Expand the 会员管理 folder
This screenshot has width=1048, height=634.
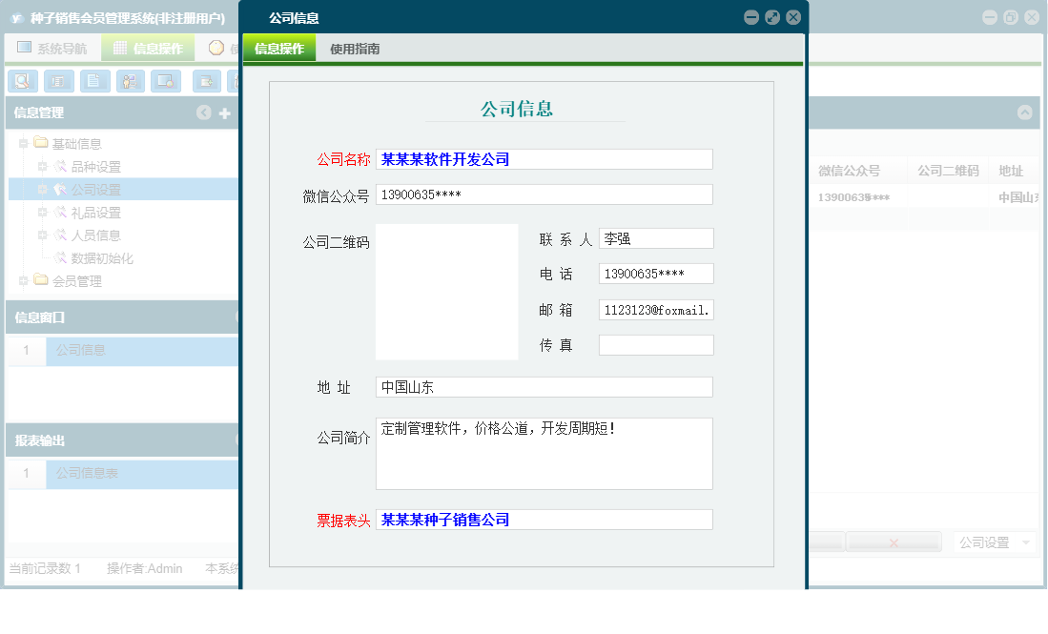[x=21, y=280]
